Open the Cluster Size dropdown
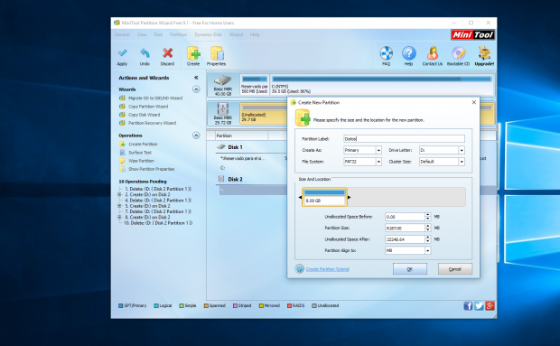This screenshot has height=346, width=560. coord(462,162)
